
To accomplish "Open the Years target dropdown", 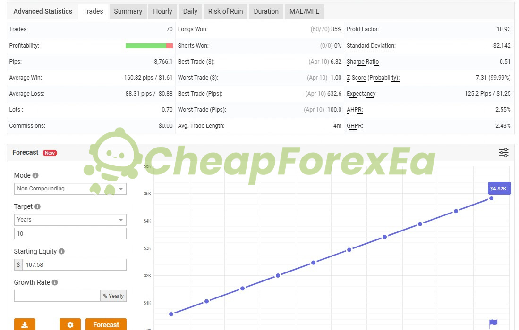I will (x=70, y=220).
